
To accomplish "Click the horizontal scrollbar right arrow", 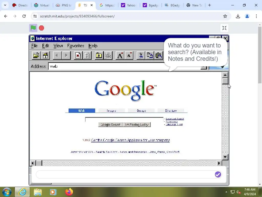I will (x=219, y=163).
